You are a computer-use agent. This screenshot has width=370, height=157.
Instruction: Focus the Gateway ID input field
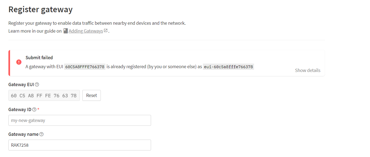[x=80, y=120]
